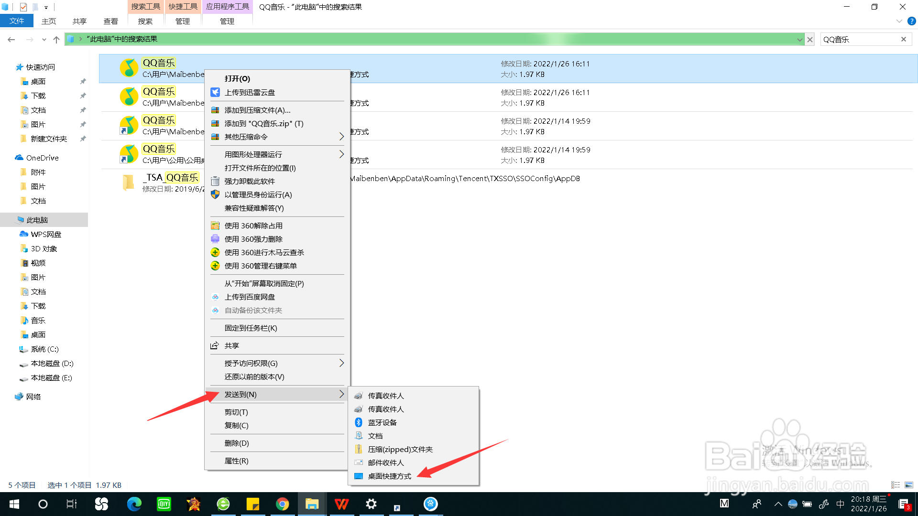Open iQIYI app from taskbar
This screenshot has height=516, width=918.
(x=164, y=504)
